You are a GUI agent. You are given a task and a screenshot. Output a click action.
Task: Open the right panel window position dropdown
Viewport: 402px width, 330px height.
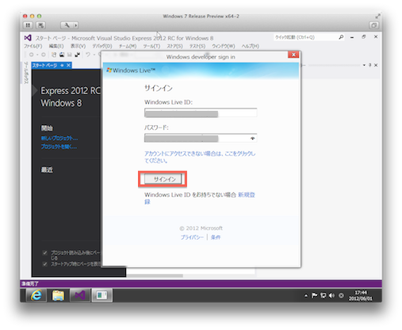tap(364, 65)
